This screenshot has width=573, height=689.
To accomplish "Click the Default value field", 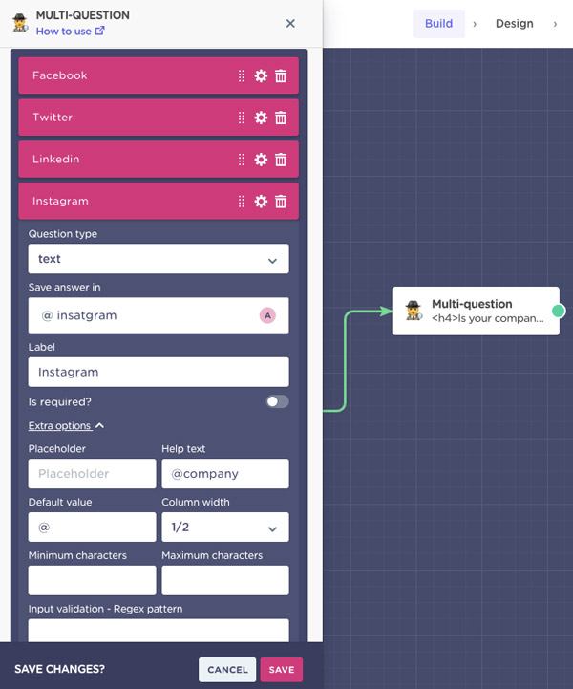I will tap(92, 527).
